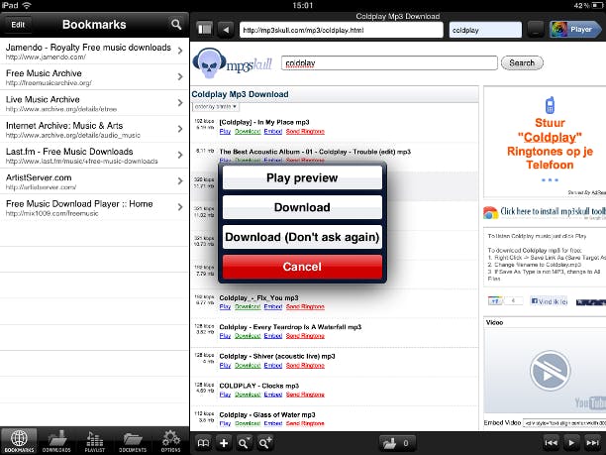The image size is (606, 455).
Task: Tap the Edit button in Bookmarks
Action: 18,25
